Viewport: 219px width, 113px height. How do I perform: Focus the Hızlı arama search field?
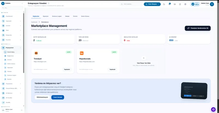(x=131, y=4)
